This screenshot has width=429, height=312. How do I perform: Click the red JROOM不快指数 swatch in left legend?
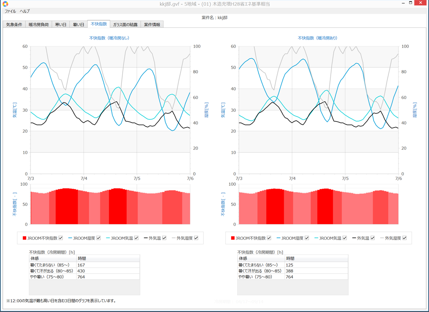coord(24,238)
